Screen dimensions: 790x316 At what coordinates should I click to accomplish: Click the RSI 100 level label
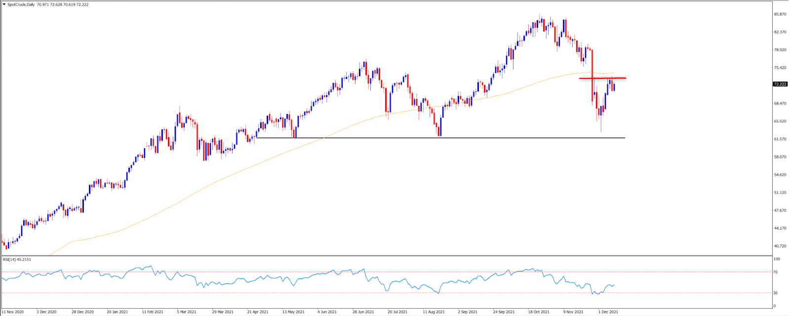pos(777,259)
